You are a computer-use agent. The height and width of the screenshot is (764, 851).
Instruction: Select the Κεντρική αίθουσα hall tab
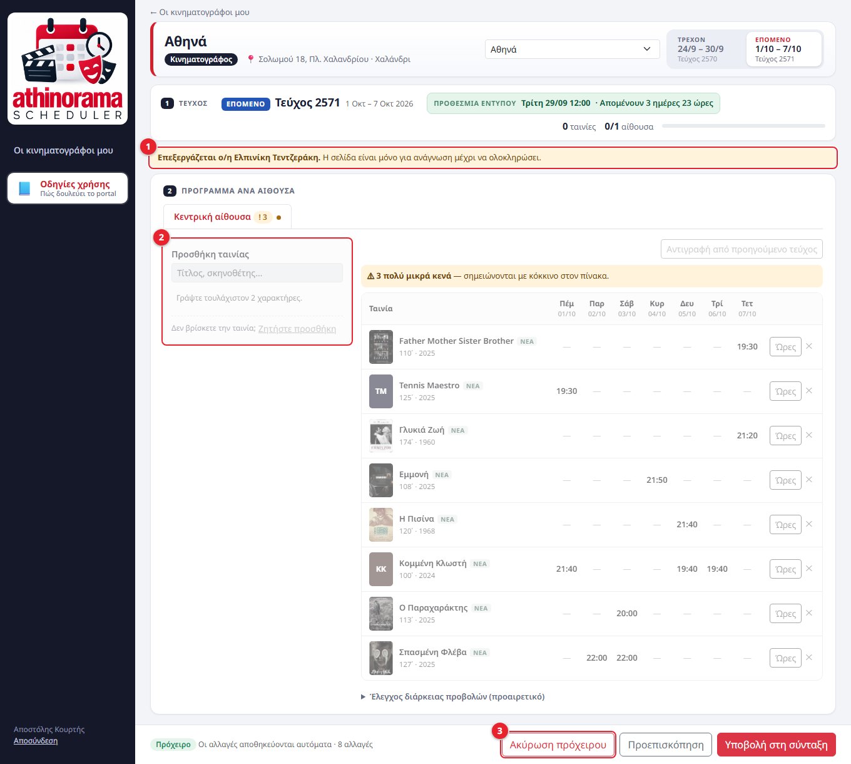pos(227,217)
